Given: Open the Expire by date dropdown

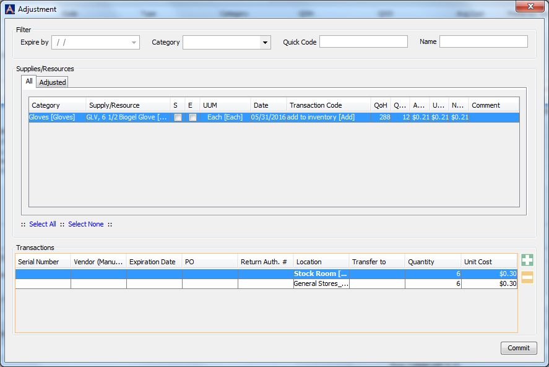Looking at the screenshot, I should 133,42.
